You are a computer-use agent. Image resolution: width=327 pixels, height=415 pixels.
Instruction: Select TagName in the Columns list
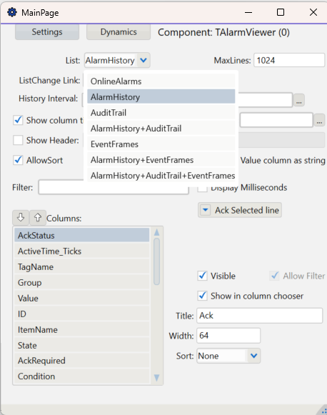(x=81, y=267)
